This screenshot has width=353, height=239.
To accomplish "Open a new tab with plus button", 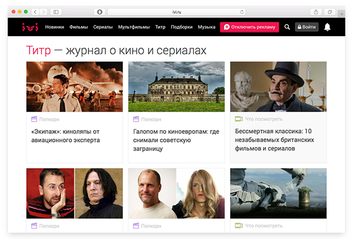I will [x=341, y=14].
